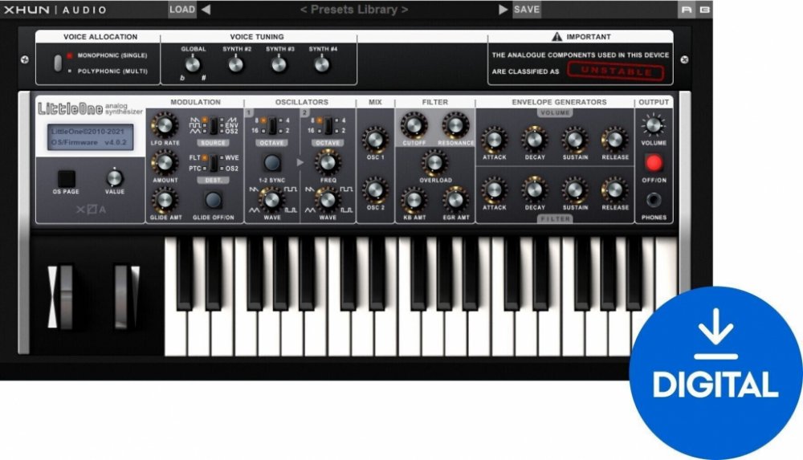The width and height of the screenshot is (803, 460).
Task: Click the OVERLOAD knob in filter section
Action: point(434,161)
